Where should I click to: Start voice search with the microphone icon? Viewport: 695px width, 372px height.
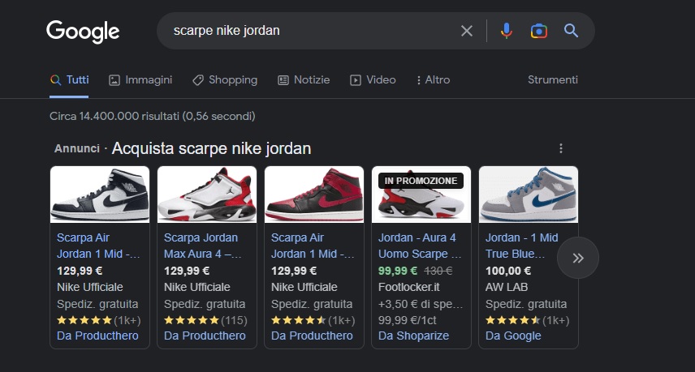coord(506,31)
